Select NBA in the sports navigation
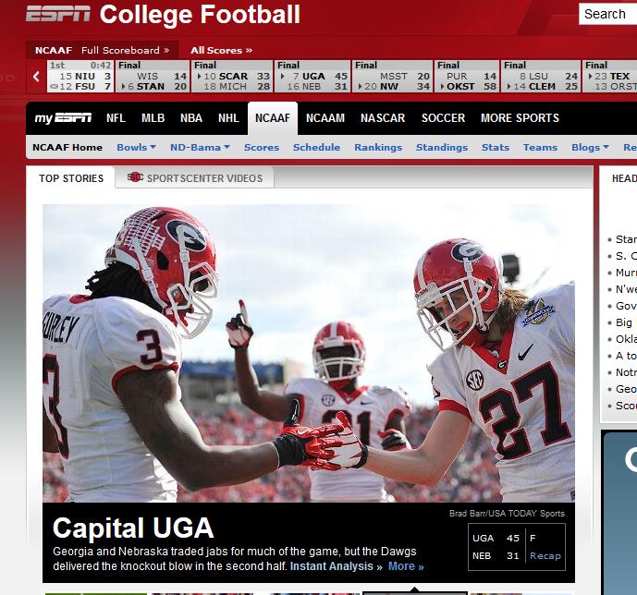The image size is (637, 595). (x=191, y=118)
